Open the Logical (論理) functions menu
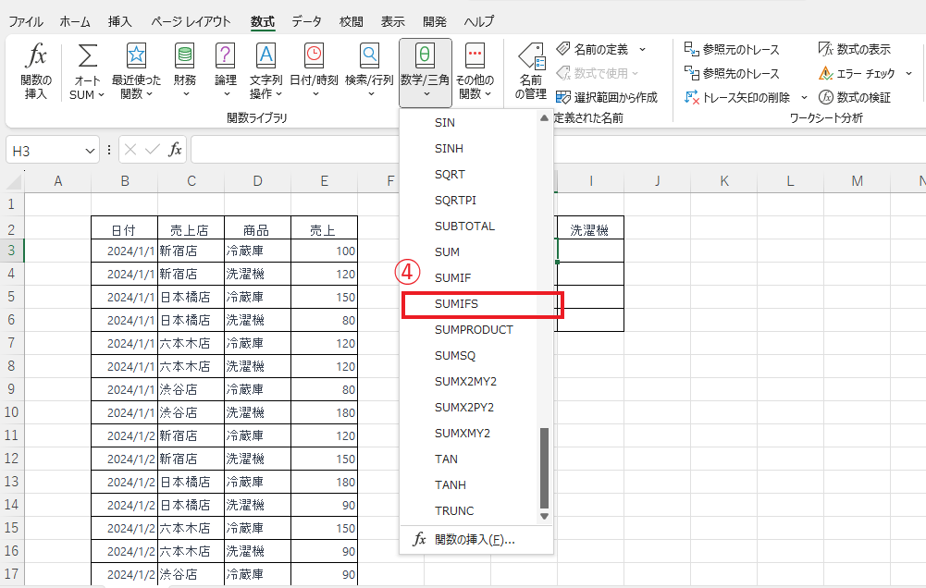Image resolution: width=926 pixels, height=588 pixels. (x=226, y=71)
